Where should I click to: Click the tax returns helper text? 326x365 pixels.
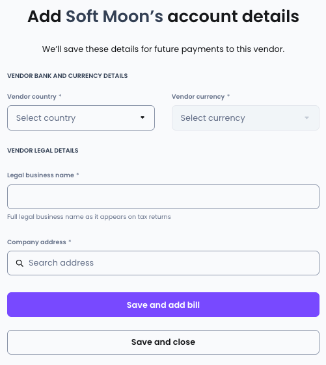click(89, 217)
